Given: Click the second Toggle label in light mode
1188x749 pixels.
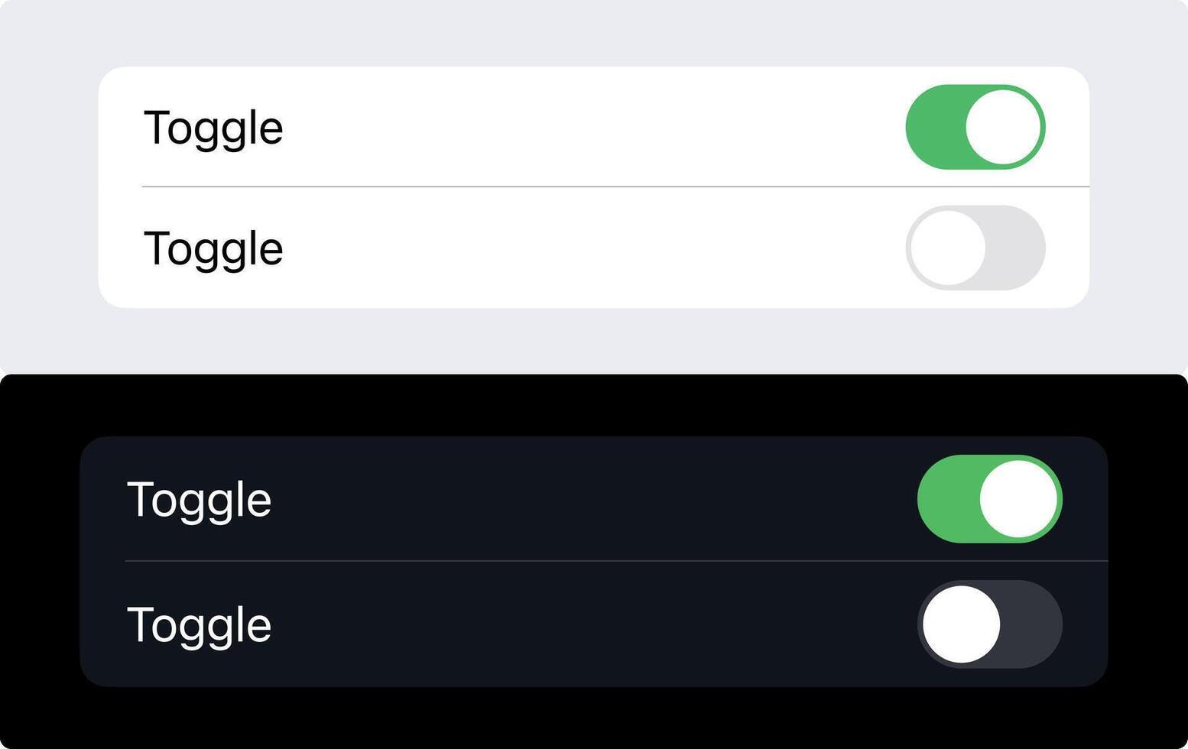Looking at the screenshot, I should 213,247.
